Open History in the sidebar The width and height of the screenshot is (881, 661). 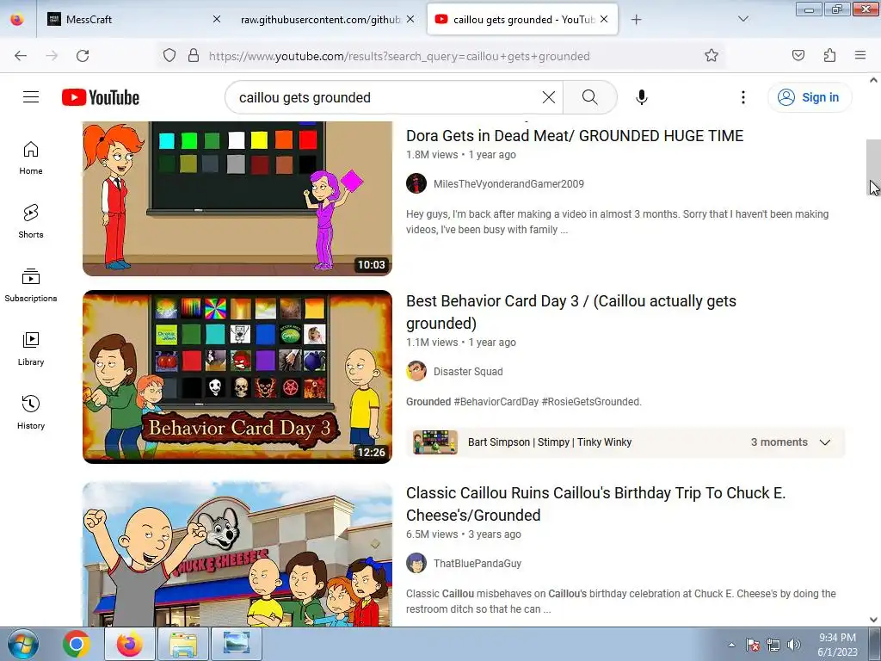(31, 412)
